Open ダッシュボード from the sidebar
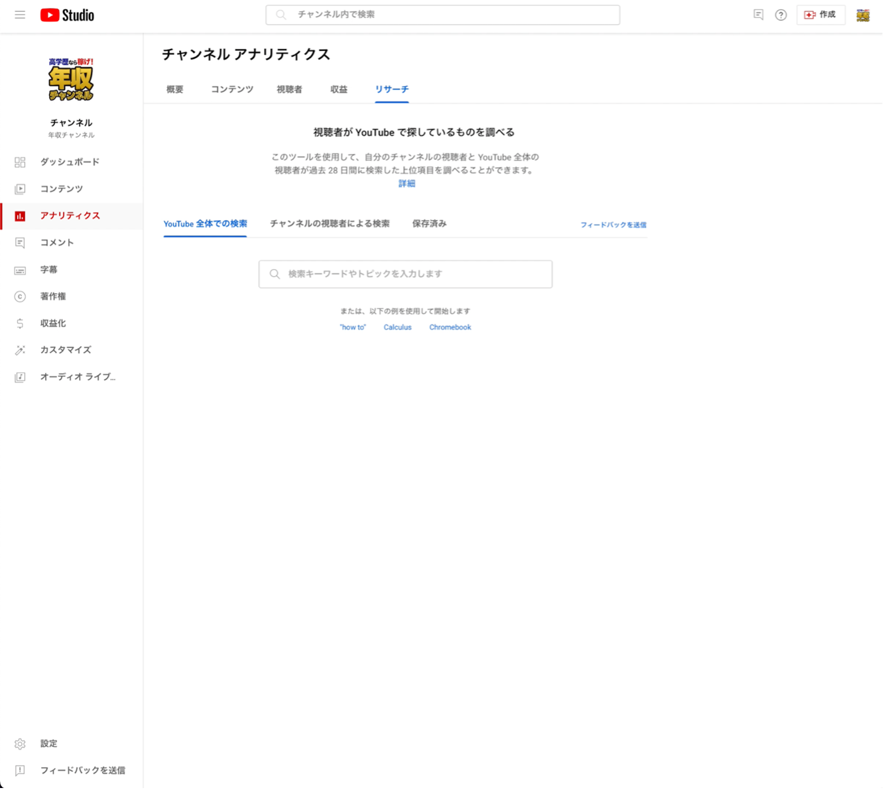This screenshot has height=790, width=884. pos(69,162)
